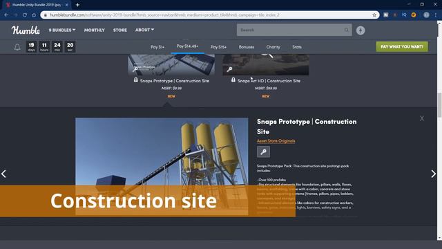Close the Humble Unity Bundle 2019 tab

pyautogui.click(x=66, y=5)
